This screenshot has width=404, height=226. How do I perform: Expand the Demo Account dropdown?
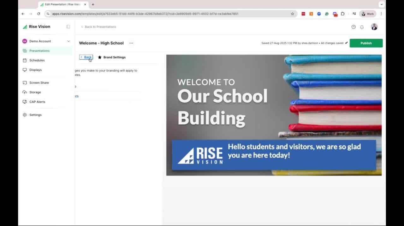coord(68,41)
